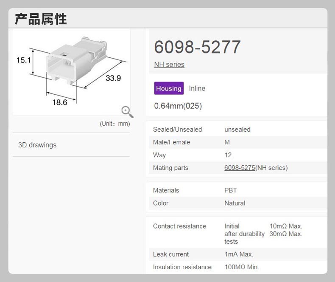335x282 pixels.
Task: Click the 产品属性 header title
Action: click(x=41, y=19)
